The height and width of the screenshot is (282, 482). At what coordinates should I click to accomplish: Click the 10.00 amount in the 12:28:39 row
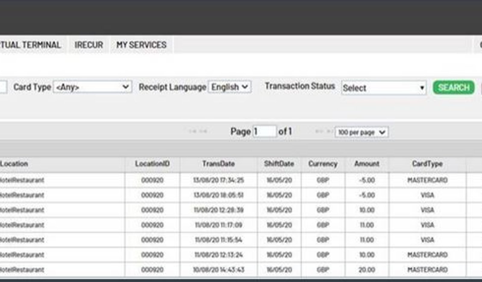coord(367,210)
